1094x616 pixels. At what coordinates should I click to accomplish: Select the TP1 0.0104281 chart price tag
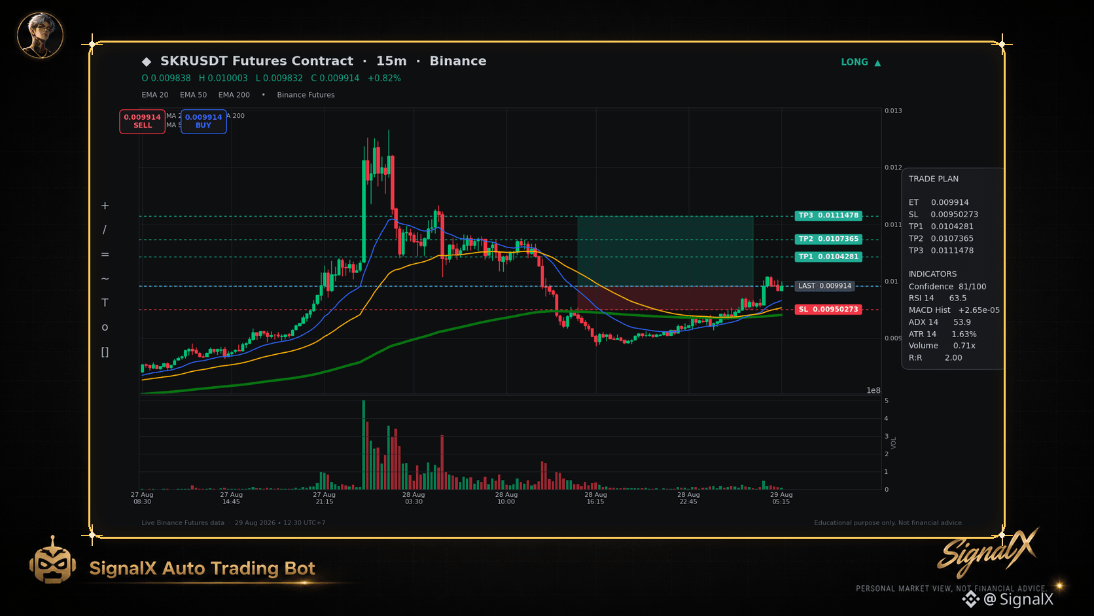(828, 257)
